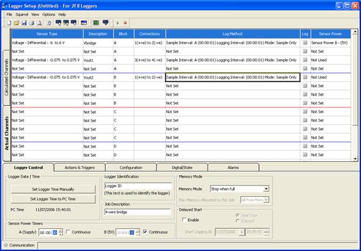Open print preview magnifier icon
361x251 pixels.
click(40, 23)
